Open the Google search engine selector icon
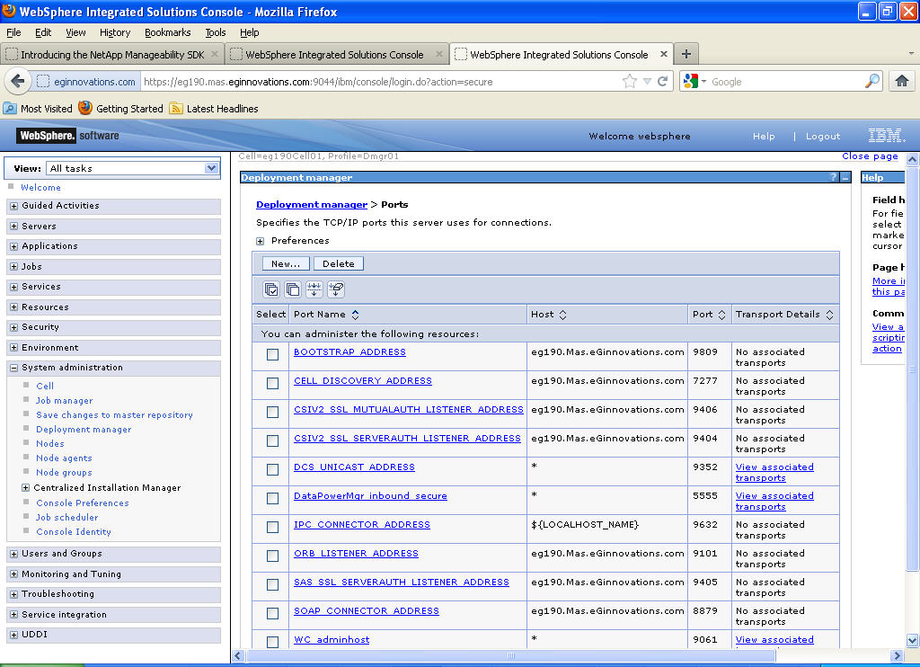This screenshot has width=920, height=667. (x=694, y=81)
